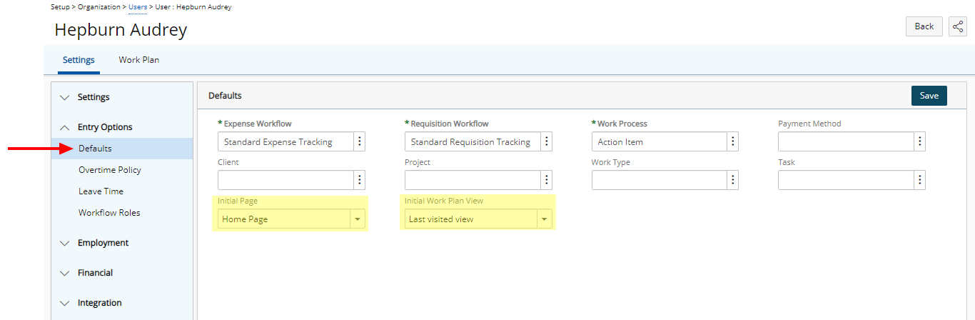The height and width of the screenshot is (320, 975).
Task: Switch to the Work Plan tab
Action: [139, 60]
